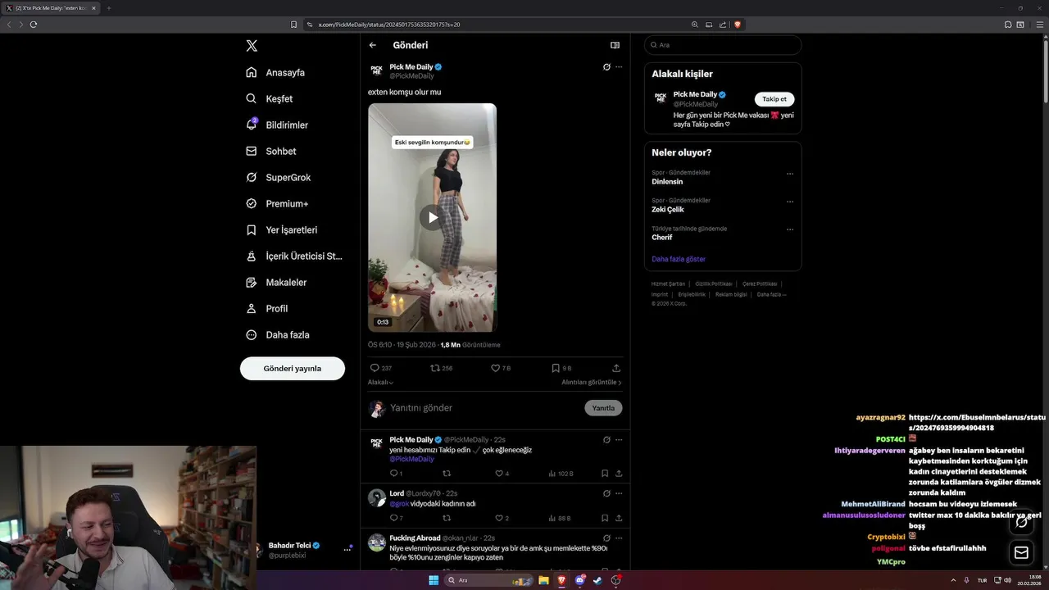The image size is (1049, 590).
Task: Open Bahadır Telci account menu dots
Action: [x=347, y=550]
